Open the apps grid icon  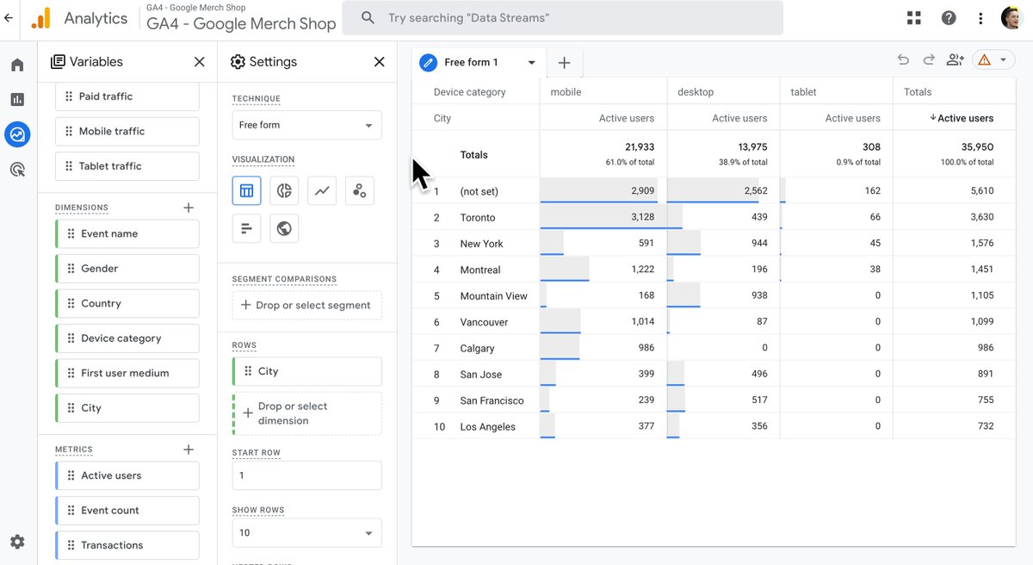coord(913,18)
